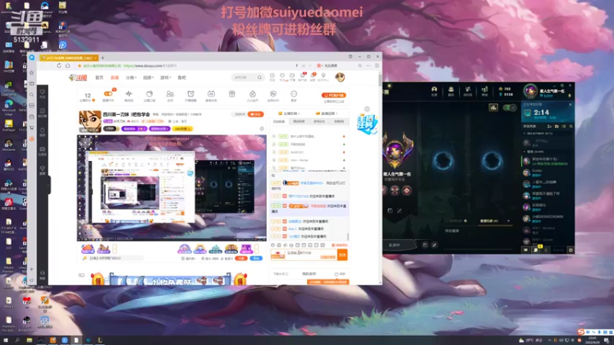Open League client settings gear at bottom

(x=570, y=250)
